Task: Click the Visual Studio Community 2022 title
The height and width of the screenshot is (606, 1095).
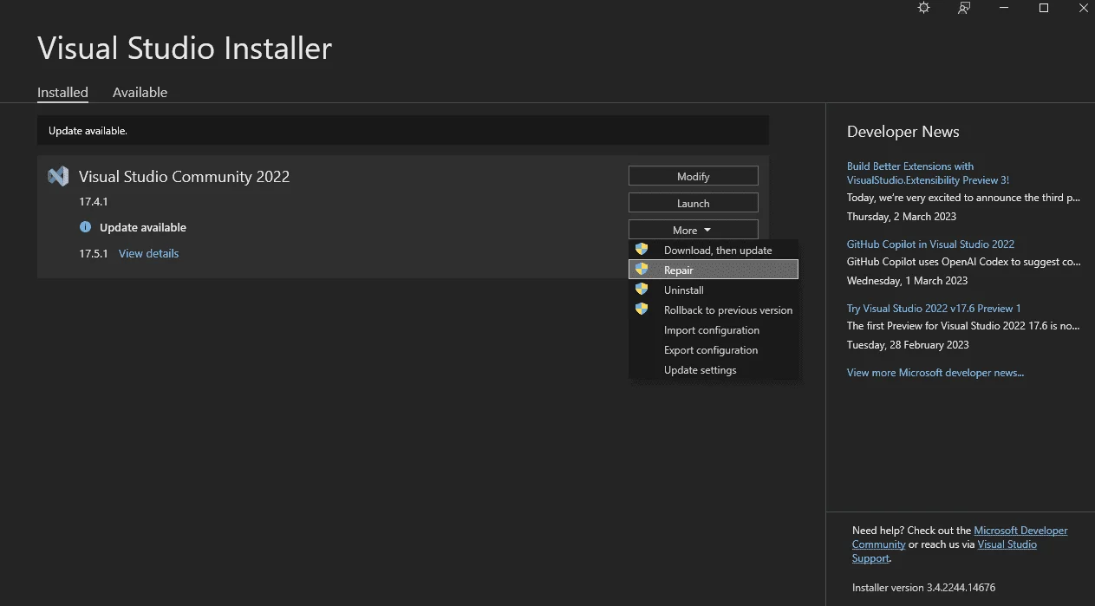Action: [x=184, y=176]
